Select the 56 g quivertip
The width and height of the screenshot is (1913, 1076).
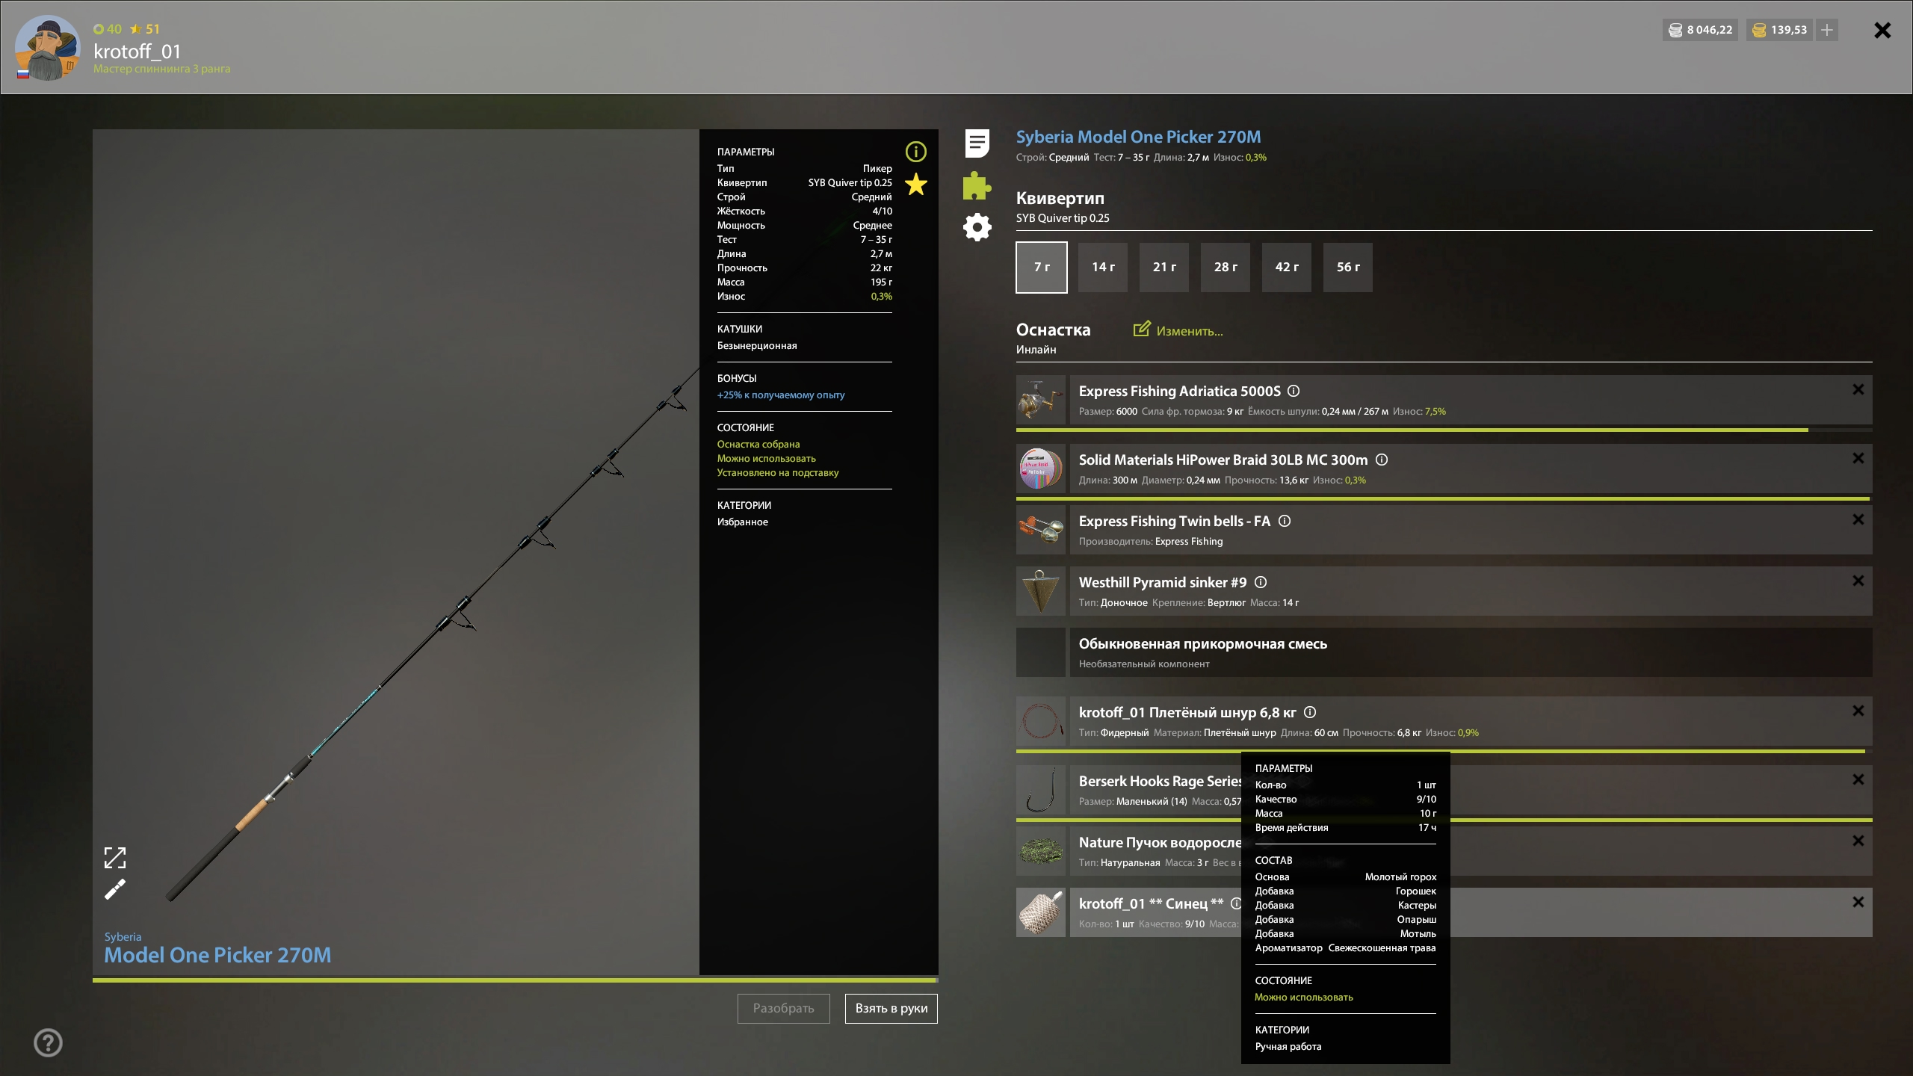click(1348, 267)
